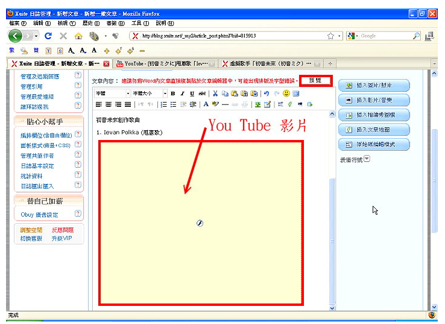Switch to 原始碼編輯模式 source mode
The width and height of the screenshot is (445, 324).
[x=374, y=144]
